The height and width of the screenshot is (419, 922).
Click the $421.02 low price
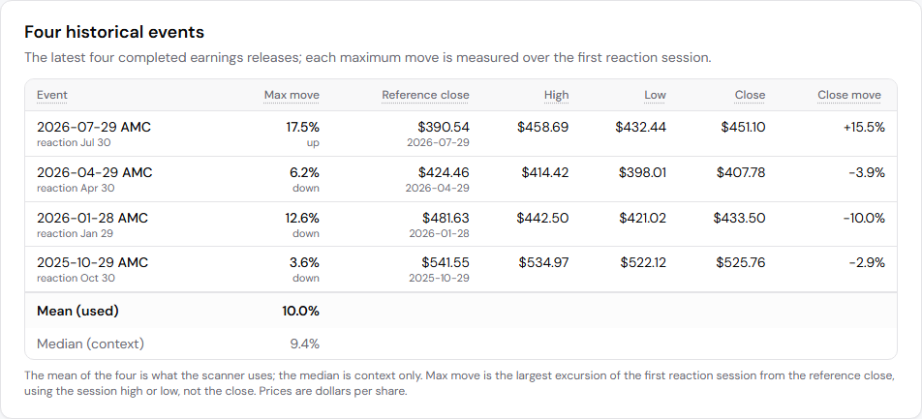point(643,218)
